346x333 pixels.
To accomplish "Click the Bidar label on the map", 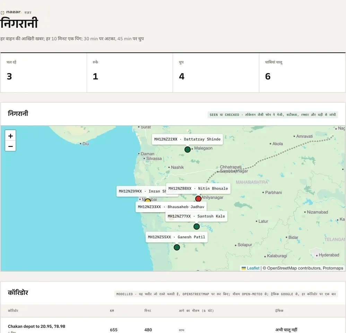I will pyautogui.click(x=293, y=237).
